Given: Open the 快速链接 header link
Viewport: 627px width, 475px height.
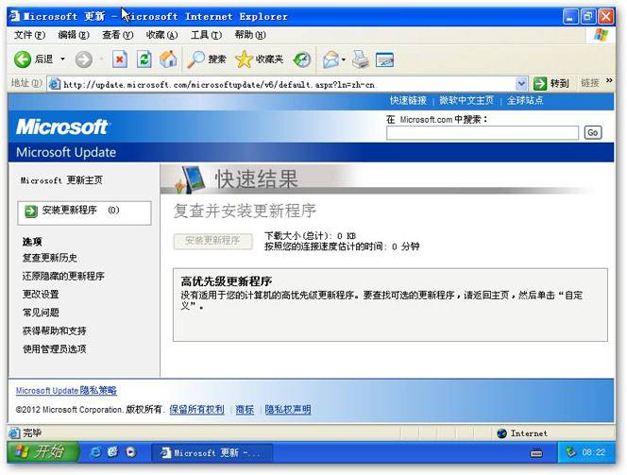Looking at the screenshot, I should (x=408, y=100).
